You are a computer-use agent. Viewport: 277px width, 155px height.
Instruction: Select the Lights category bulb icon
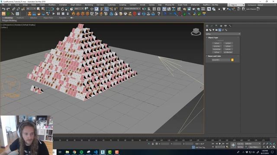pos(213,30)
